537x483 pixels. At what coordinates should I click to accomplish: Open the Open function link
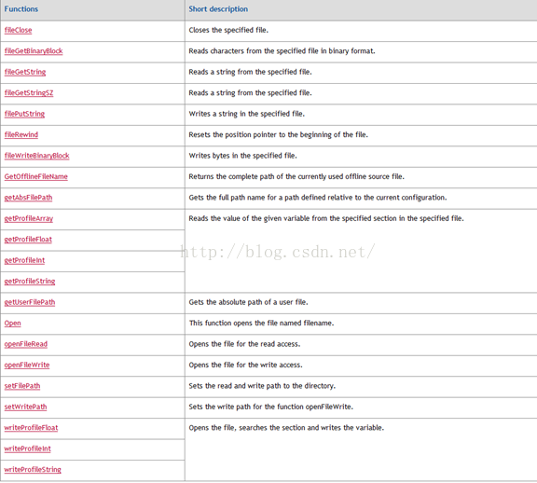(13, 323)
